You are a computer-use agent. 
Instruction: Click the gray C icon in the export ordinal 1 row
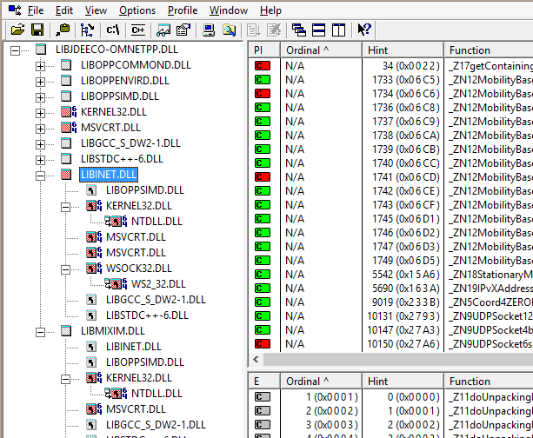(263, 397)
